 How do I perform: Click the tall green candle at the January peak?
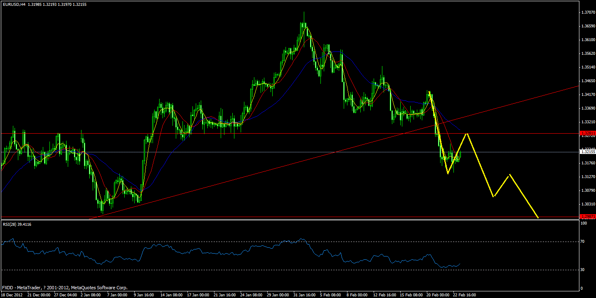tap(304, 25)
